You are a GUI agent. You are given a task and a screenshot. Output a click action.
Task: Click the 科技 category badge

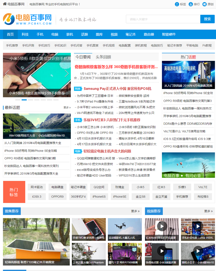click(x=78, y=89)
